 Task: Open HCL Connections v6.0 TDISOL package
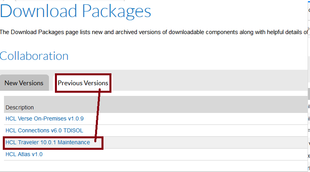tap(44, 130)
